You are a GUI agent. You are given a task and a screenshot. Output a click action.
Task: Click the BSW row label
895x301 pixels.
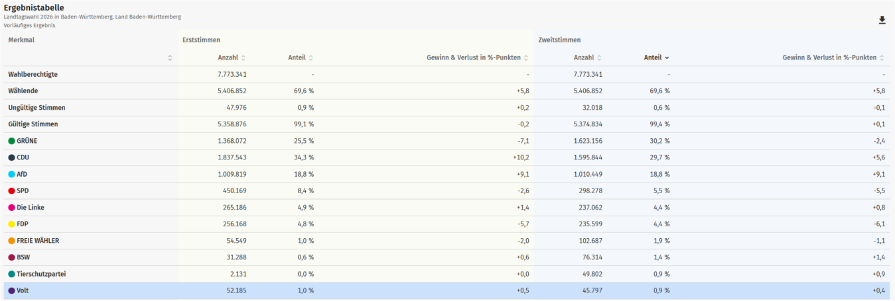click(23, 257)
